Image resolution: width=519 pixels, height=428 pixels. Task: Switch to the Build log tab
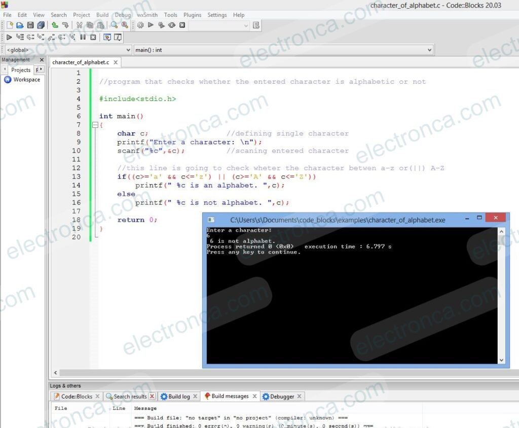click(175, 397)
